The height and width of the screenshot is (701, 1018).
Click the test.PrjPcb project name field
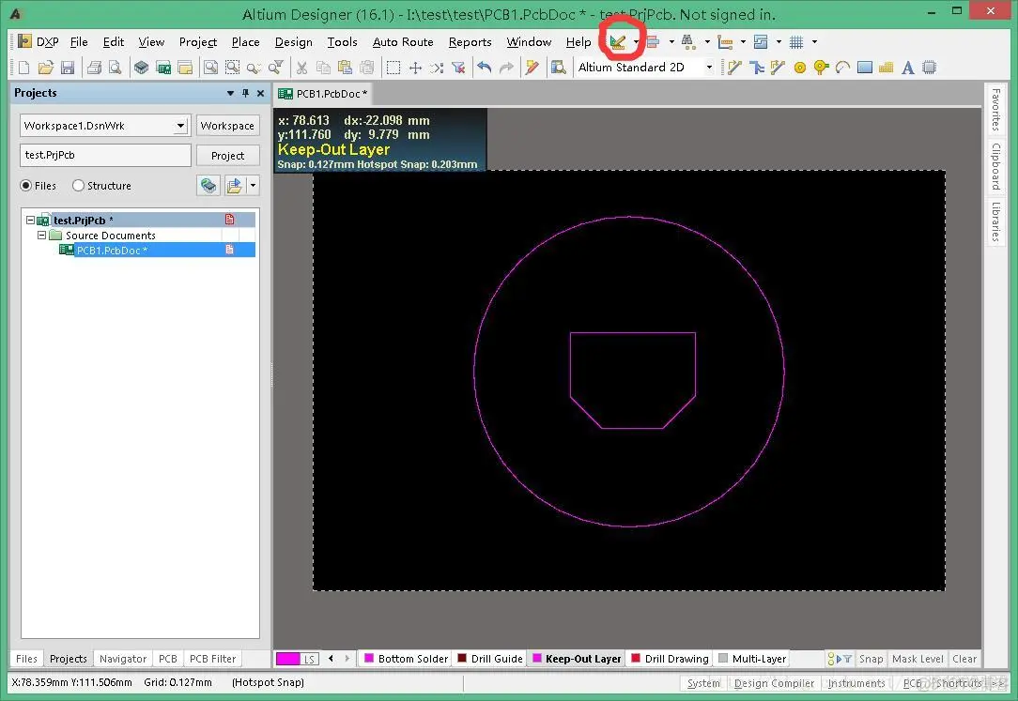[x=105, y=156]
